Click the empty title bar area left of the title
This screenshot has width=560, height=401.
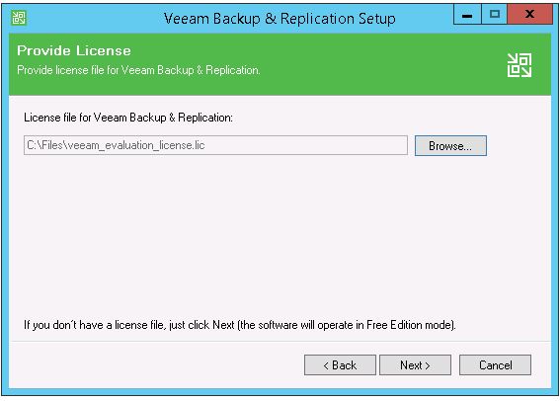tap(93, 18)
